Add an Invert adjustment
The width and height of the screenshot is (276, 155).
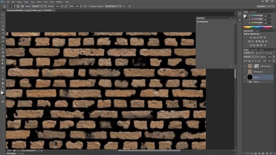[251, 45]
